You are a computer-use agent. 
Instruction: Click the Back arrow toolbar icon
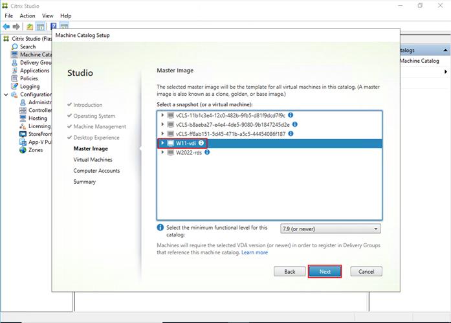click(x=6, y=27)
